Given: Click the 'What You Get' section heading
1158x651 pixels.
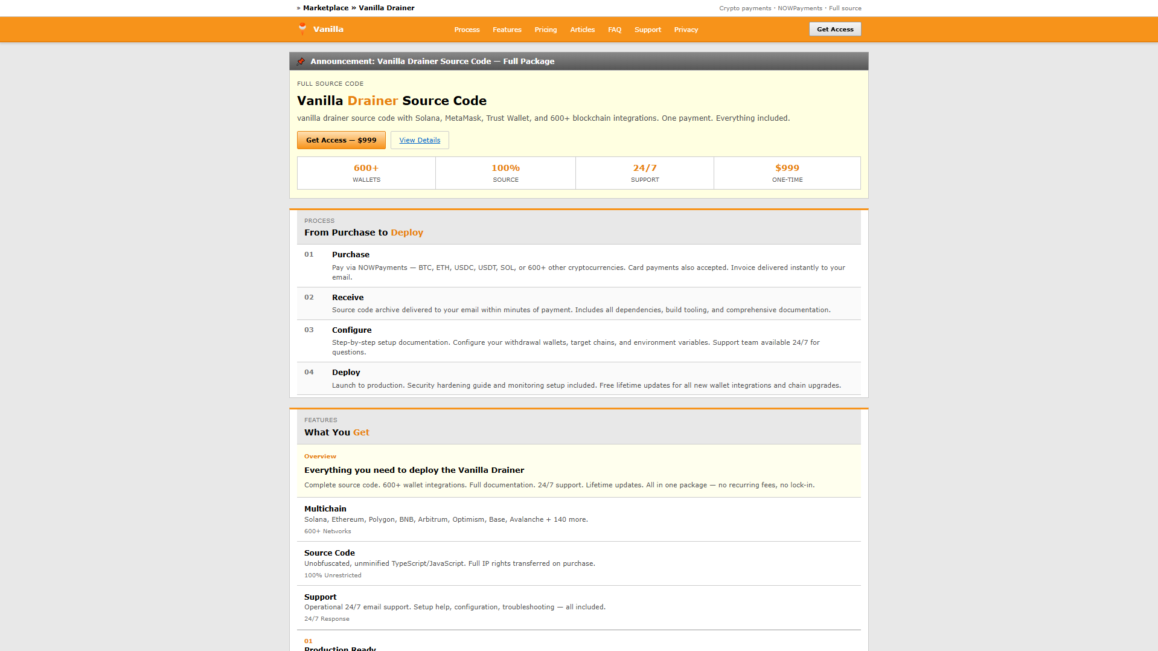Looking at the screenshot, I should 336,432.
